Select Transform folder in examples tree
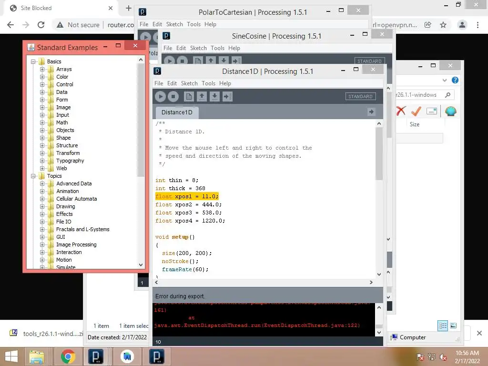The height and width of the screenshot is (366, 488). [x=68, y=153]
